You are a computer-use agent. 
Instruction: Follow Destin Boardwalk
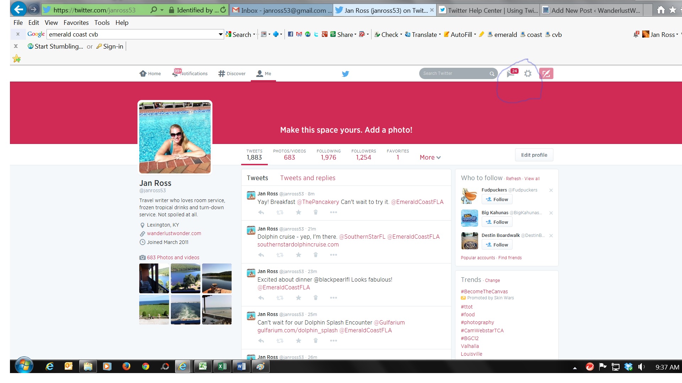point(497,245)
